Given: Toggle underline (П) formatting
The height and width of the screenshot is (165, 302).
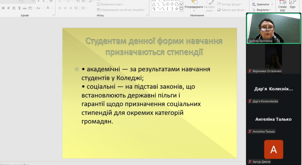Looking at the screenshot, I should (x=14, y=8).
